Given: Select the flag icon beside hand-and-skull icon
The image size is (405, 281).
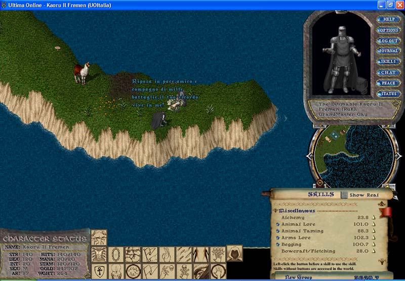Looking at the screenshot, I should click(150, 271).
